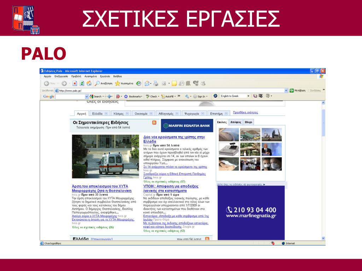Click the page vertical scrollbar down arrow
This screenshot has width=362, height=271.
[323, 238]
